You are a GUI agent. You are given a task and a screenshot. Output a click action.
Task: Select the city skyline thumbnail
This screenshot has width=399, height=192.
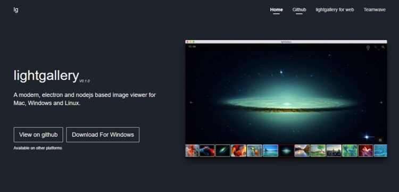point(334,151)
